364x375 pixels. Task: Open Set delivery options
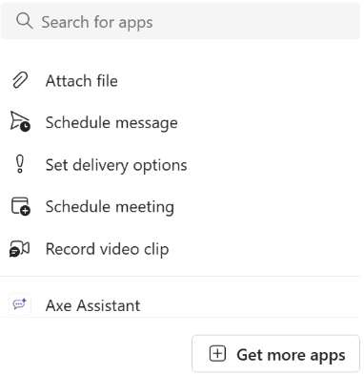(180, 165)
